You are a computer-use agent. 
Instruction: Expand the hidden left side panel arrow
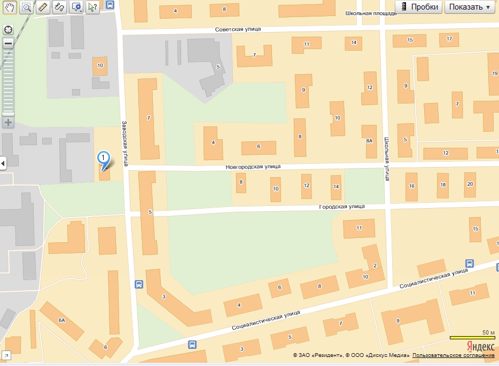[x=3, y=163]
